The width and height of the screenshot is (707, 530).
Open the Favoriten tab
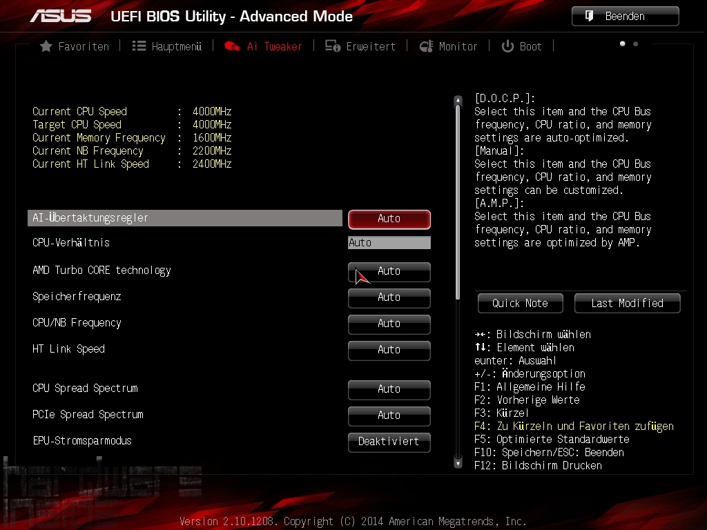(75, 46)
